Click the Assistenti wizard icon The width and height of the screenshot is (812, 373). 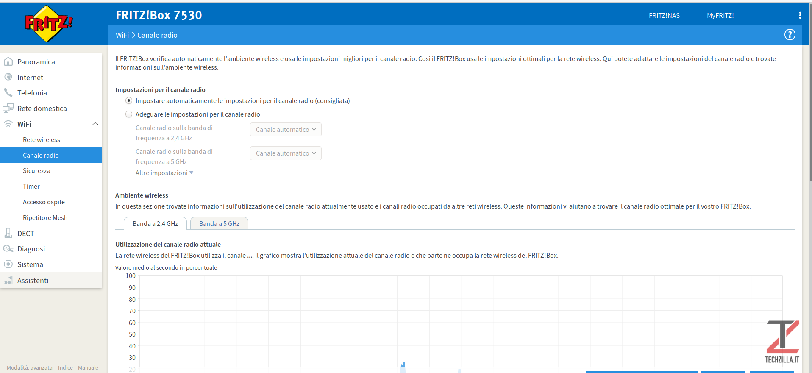pyautogui.click(x=8, y=280)
